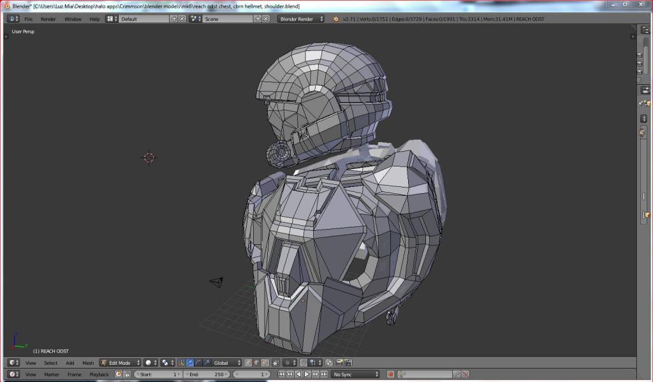
Task: Render the OpenGL viewport still image
Action: (339, 363)
